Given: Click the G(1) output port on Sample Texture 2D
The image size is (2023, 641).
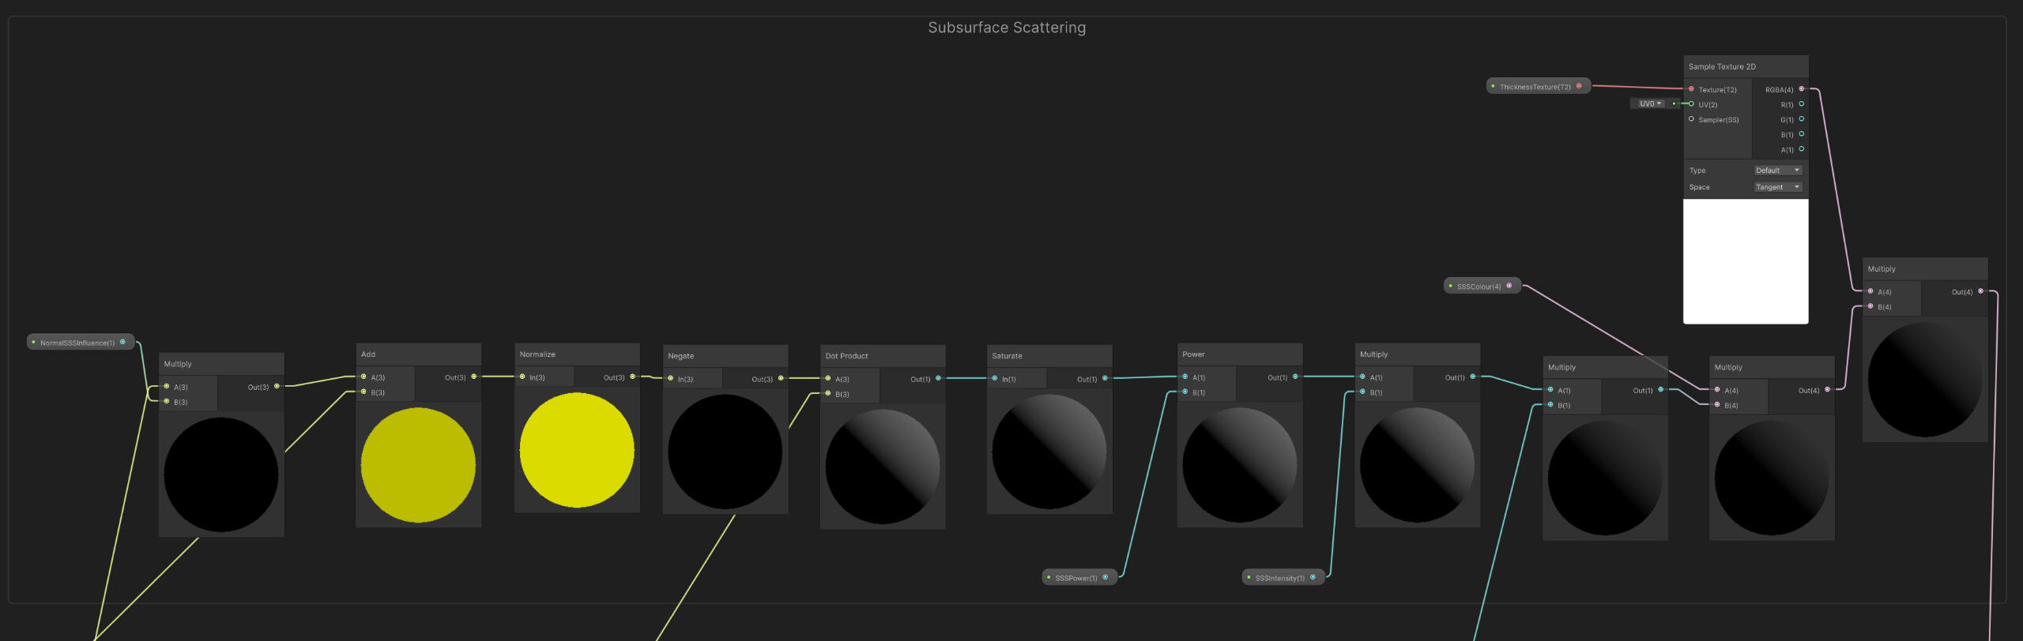Looking at the screenshot, I should pos(1801,119).
